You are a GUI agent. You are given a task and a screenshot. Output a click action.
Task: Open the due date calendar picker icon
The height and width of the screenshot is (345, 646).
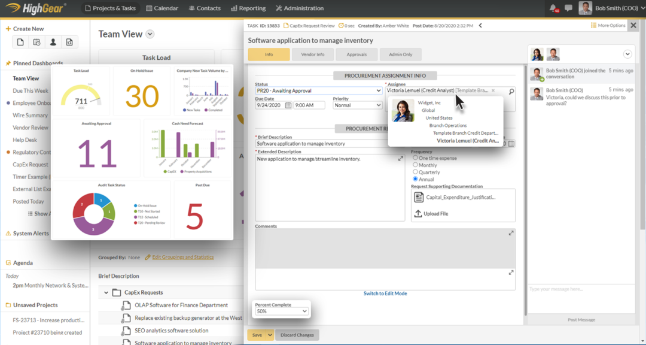[287, 105]
